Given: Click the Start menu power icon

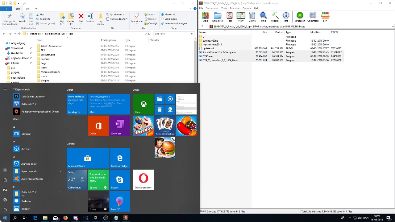Looking at the screenshot, I should pyautogui.click(x=5, y=210).
